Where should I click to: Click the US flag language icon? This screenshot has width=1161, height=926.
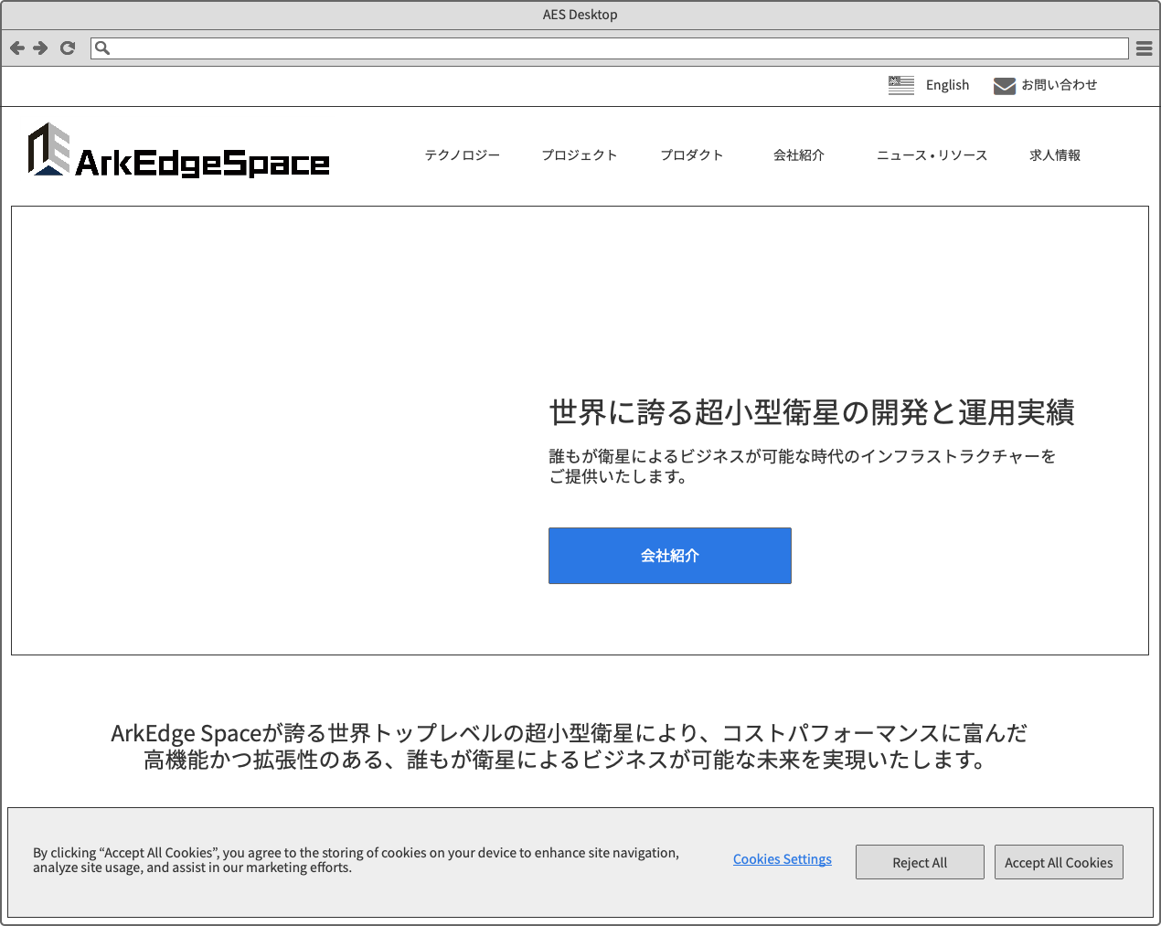900,85
